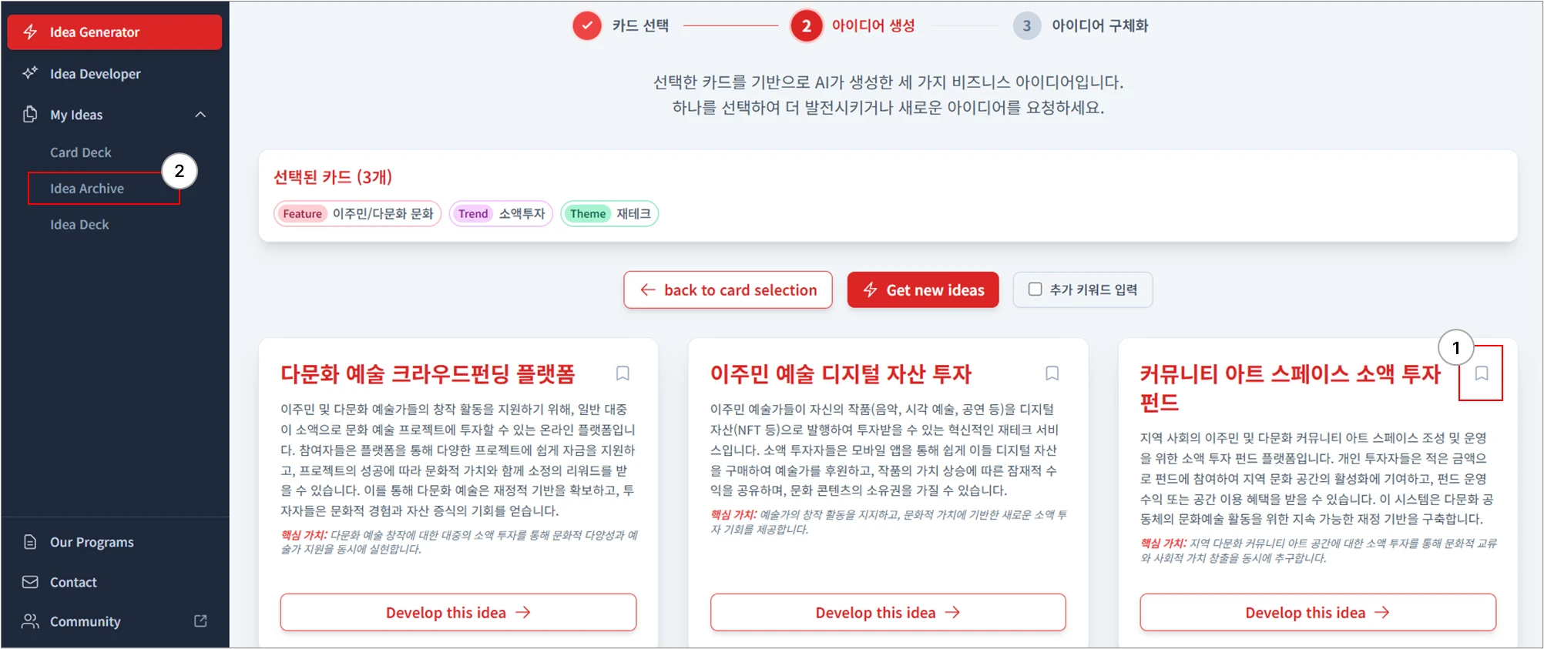Bookmark the 다문화 예술 크라우드펀딩 플랫폼 idea
Image resolution: width=1544 pixels, height=649 pixels.
(623, 373)
